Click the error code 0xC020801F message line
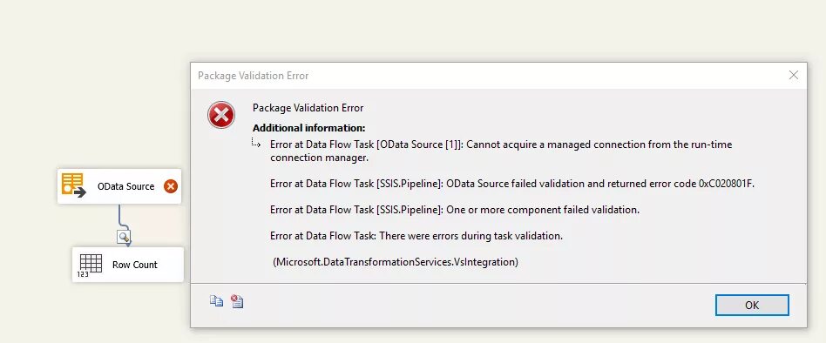 512,184
